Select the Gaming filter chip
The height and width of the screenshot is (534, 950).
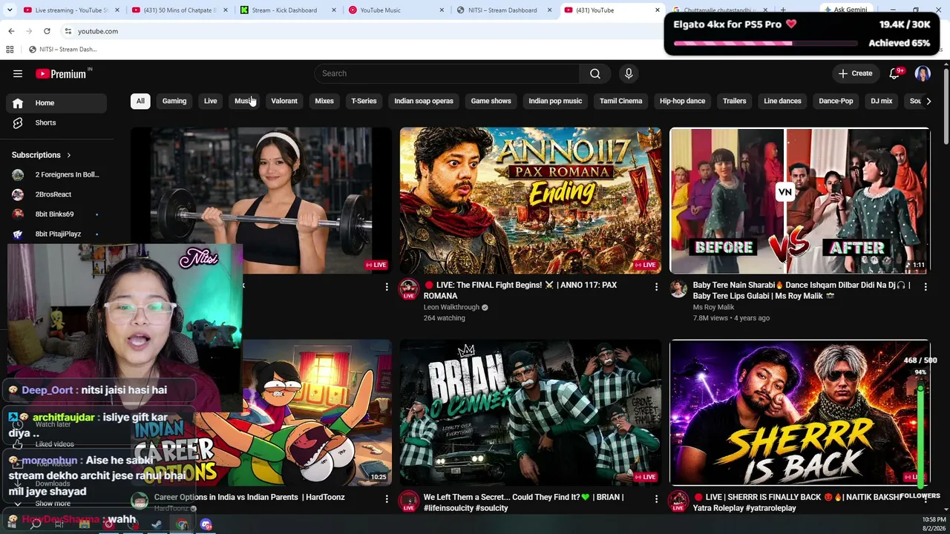point(174,101)
